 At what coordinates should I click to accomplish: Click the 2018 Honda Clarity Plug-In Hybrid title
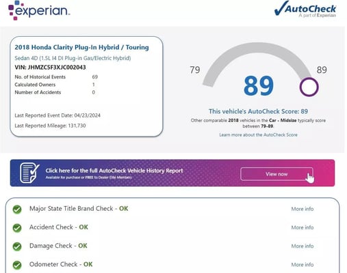[81, 47]
